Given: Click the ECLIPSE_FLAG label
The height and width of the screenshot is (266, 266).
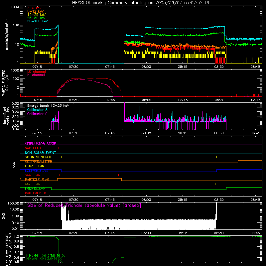Looking at the screenshot, I should [x=36, y=171].
